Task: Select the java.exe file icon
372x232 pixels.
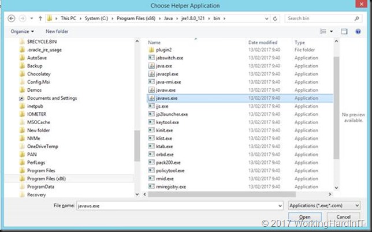Action: 151,66
